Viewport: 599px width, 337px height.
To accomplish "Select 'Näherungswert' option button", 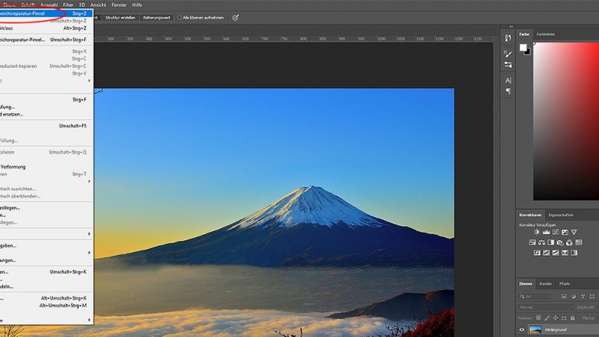I will pyautogui.click(x=157, y=18).
